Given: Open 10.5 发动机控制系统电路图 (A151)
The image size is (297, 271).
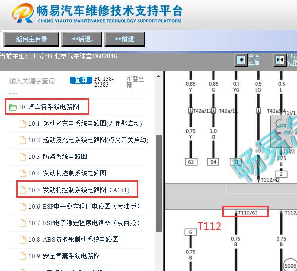Looking at the screenshot, I should click(79, 190).
